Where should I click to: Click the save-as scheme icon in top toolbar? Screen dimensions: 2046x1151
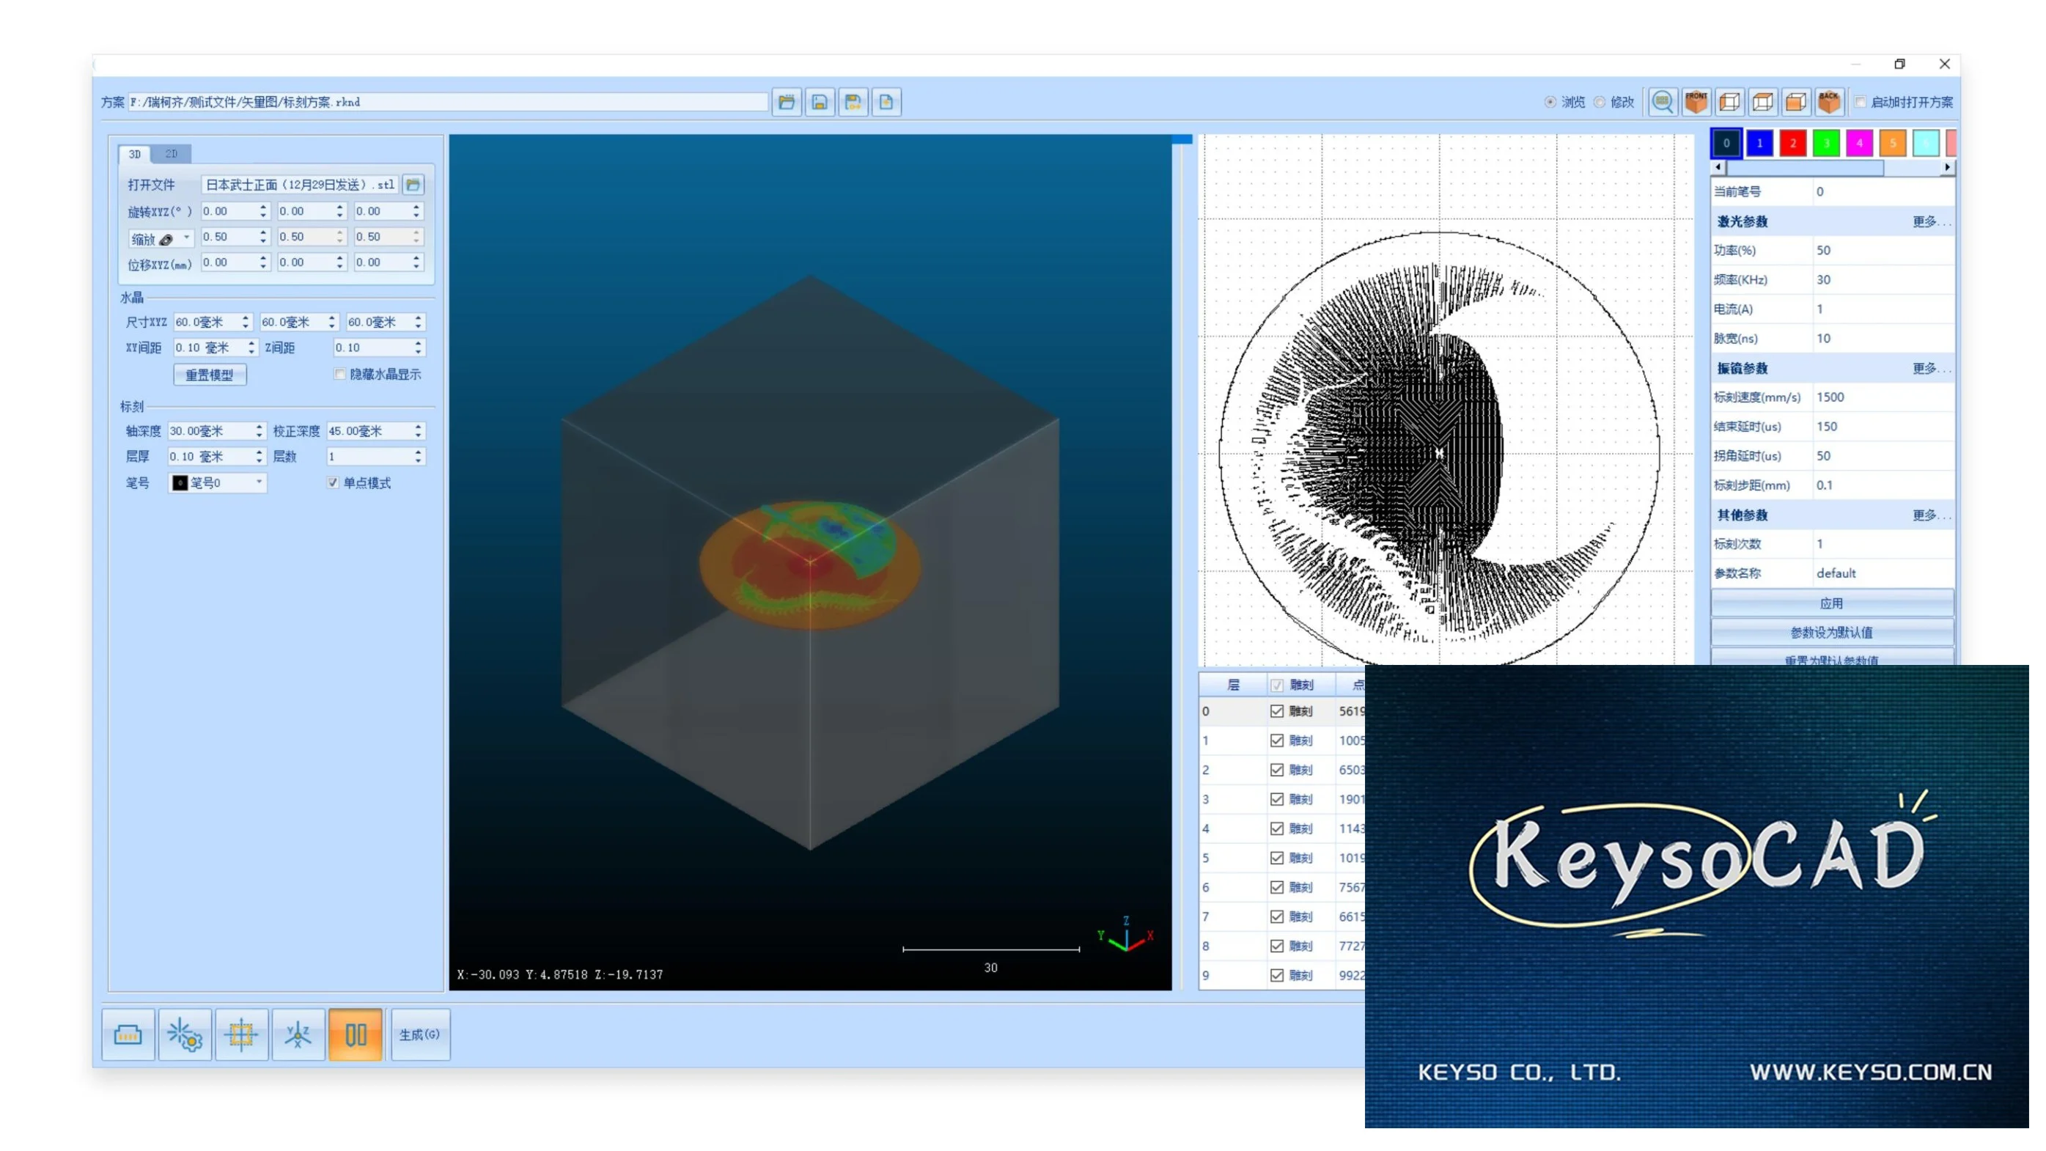(853, 102)
